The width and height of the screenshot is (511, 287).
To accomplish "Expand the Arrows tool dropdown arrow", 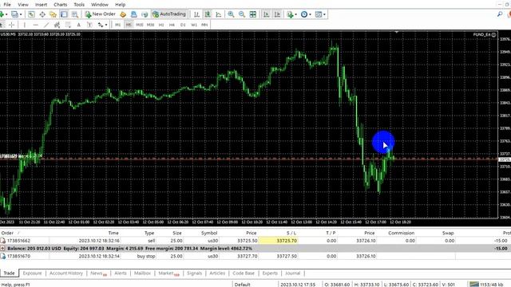I will pyautogui.click(x=106, y=25).
